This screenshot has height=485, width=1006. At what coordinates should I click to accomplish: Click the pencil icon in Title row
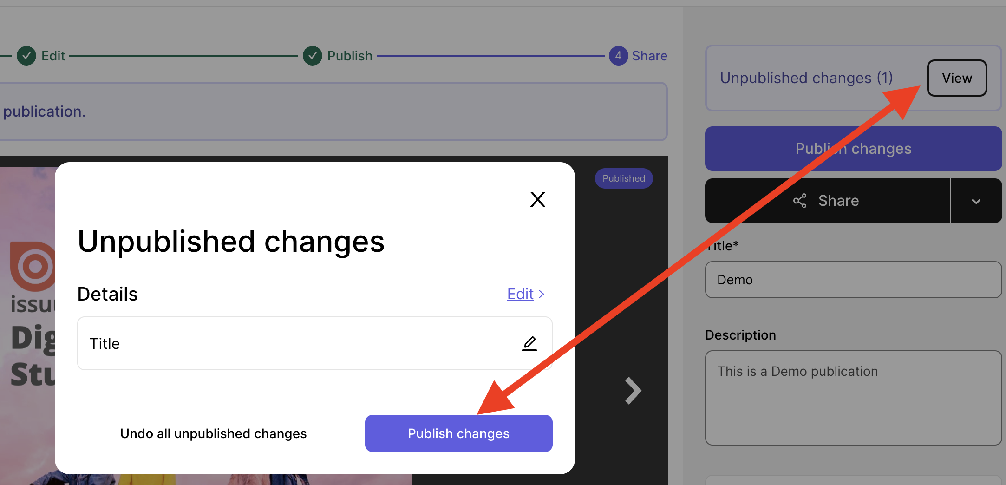click(x=529, y=343)
